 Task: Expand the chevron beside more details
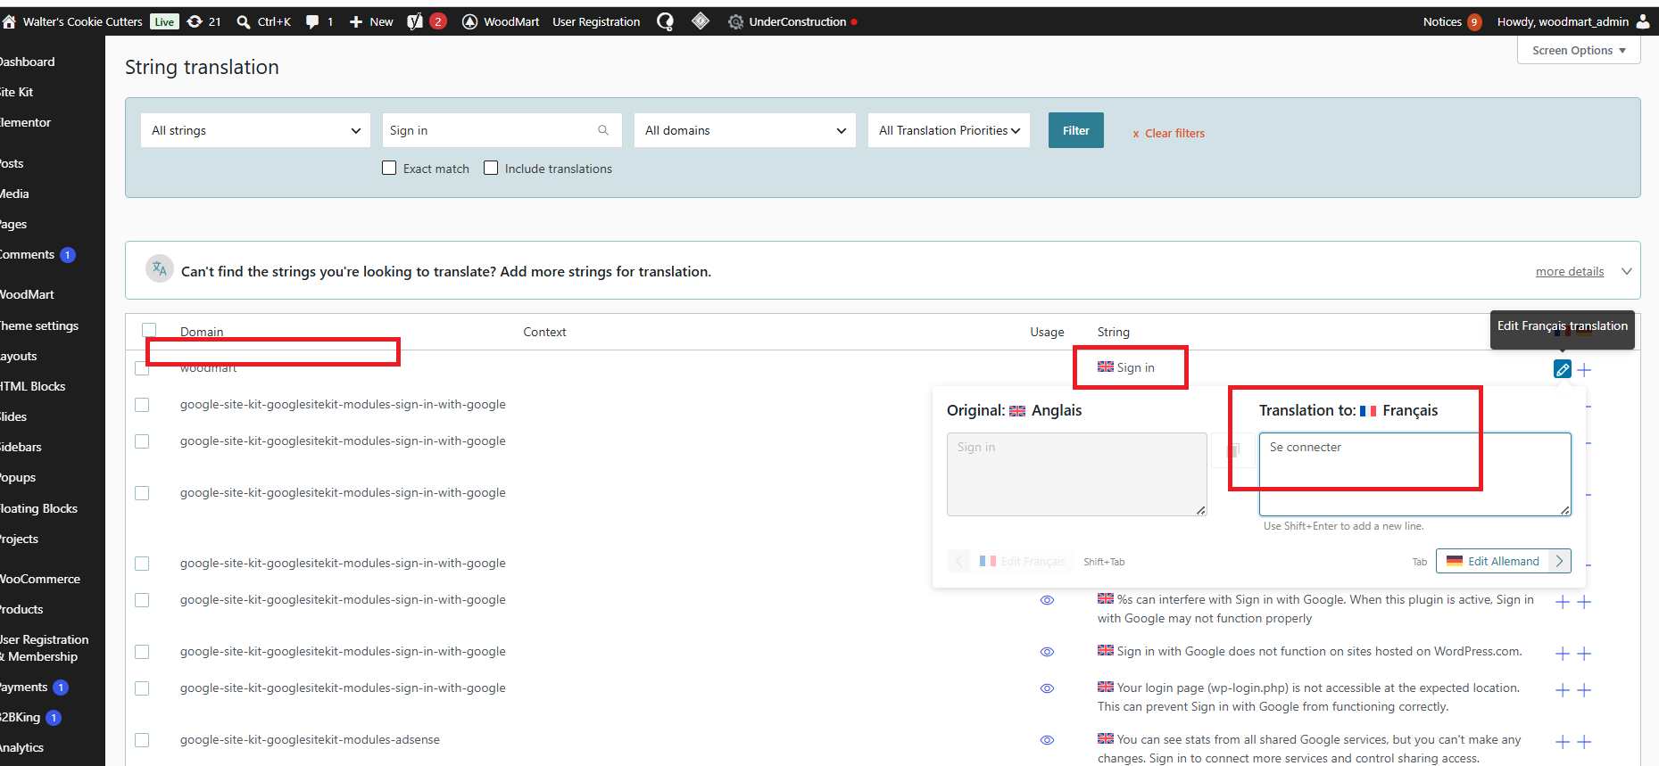(1626, 271)
